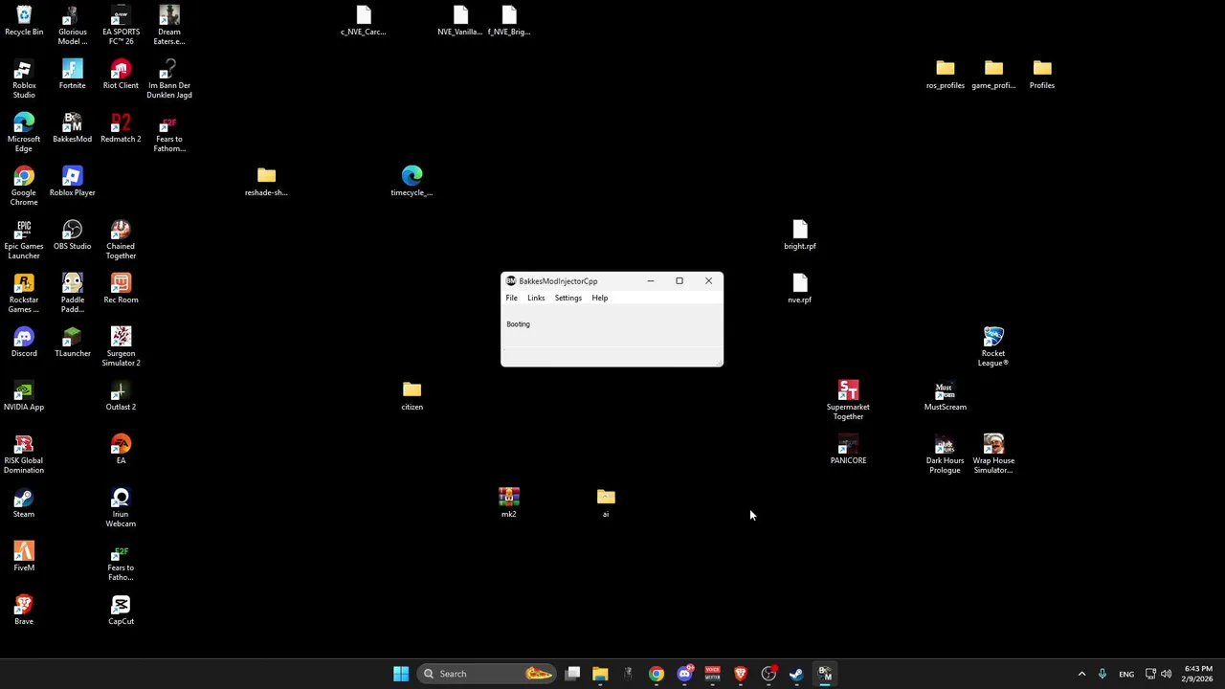Select the mk2 archive file
The width and height of the screenshot is (1225, 689).
(508, 503)
